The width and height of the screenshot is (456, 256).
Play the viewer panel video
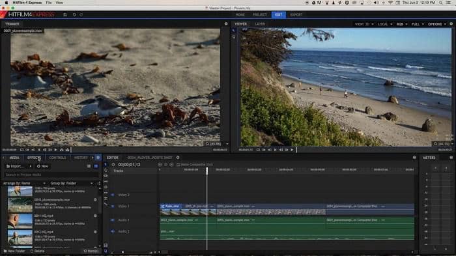pos(292,150)
